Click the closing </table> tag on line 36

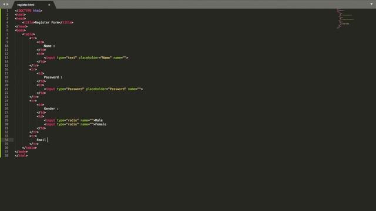29,148
